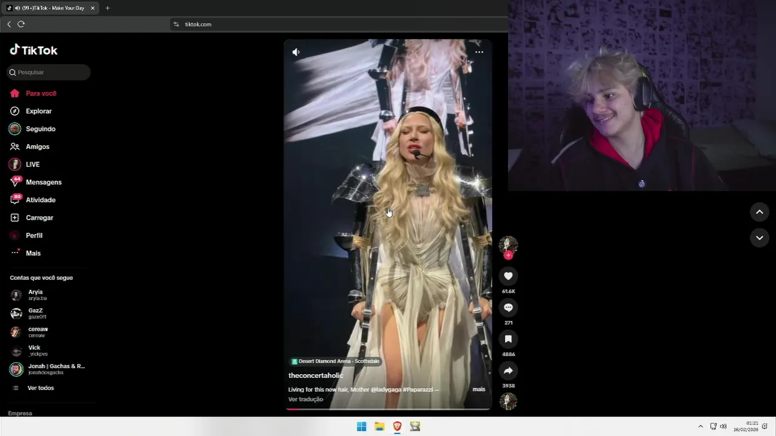Click the @ladygaga mention in the caption
776x436 pixels.
[386, 389]
